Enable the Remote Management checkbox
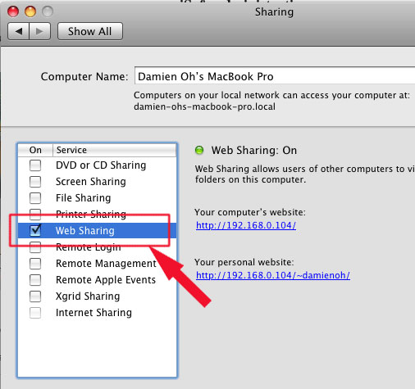Screen dimensions: 415x389 [35, 264]
